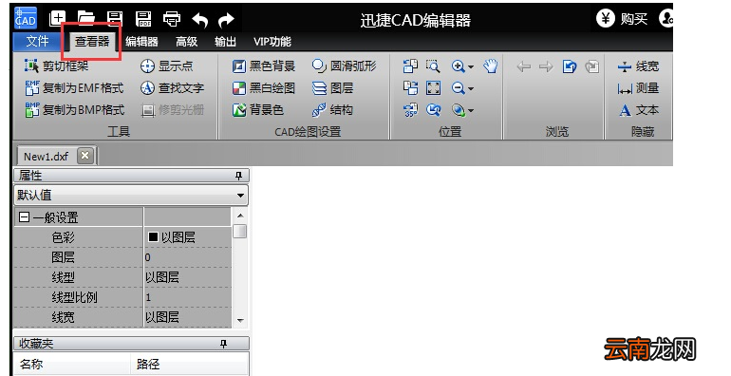
Task: Undo last action arrow
Action: coord(200,20)
